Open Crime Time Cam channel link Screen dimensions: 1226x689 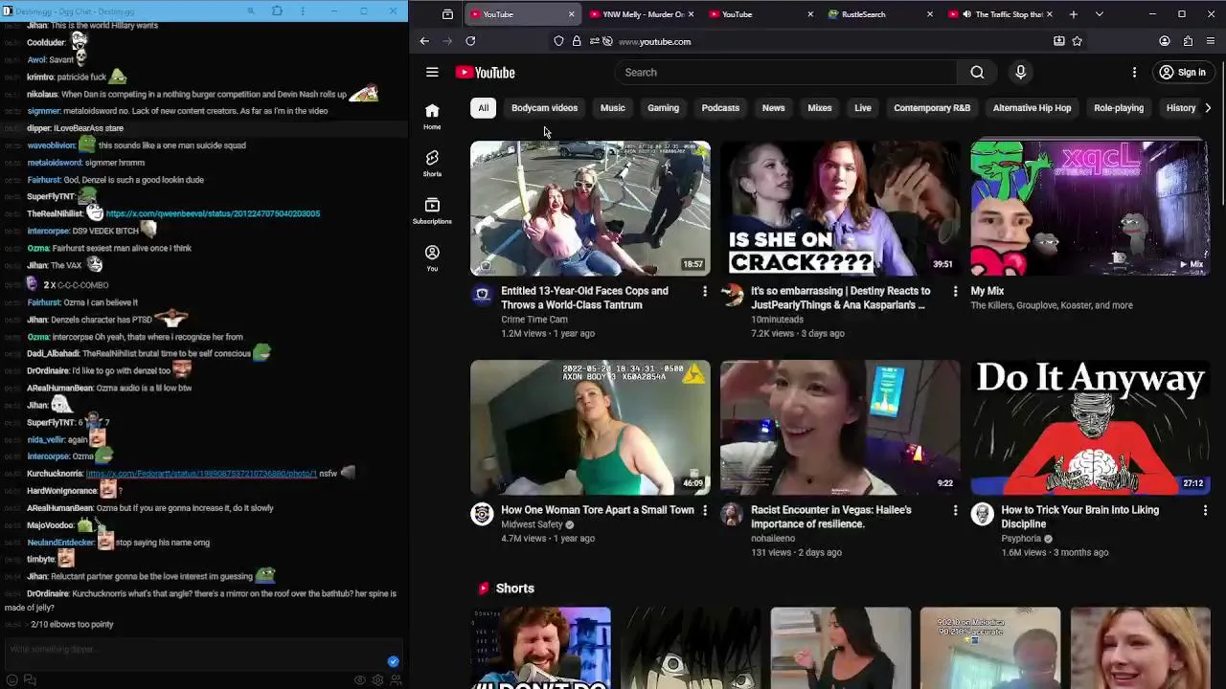pyautogui.click(x=534, y=319)
